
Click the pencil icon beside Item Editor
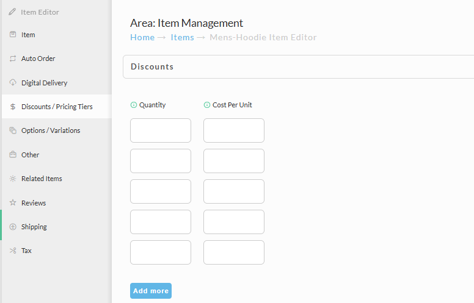12,12
